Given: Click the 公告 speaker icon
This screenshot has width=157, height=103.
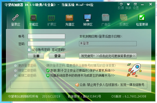Looking at the screenshot, I should (77, 85).
